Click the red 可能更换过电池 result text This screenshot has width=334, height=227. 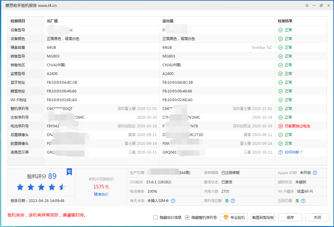coord(297,126)
